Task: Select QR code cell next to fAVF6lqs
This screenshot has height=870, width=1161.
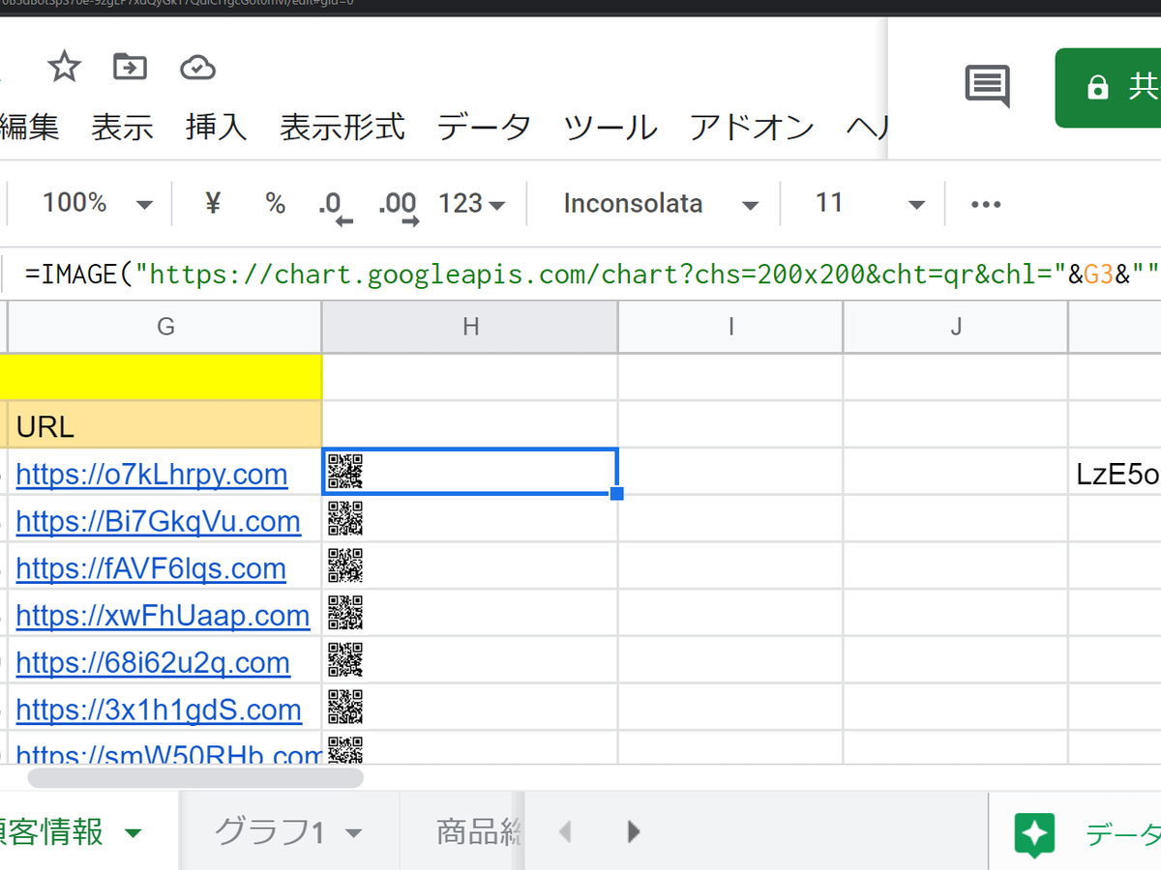Action: (470, 566)
